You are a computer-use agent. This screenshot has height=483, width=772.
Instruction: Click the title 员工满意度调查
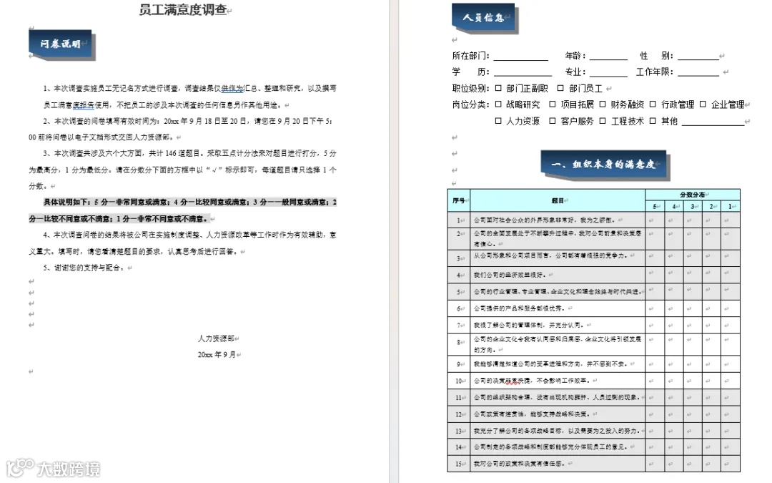(183, 10)
